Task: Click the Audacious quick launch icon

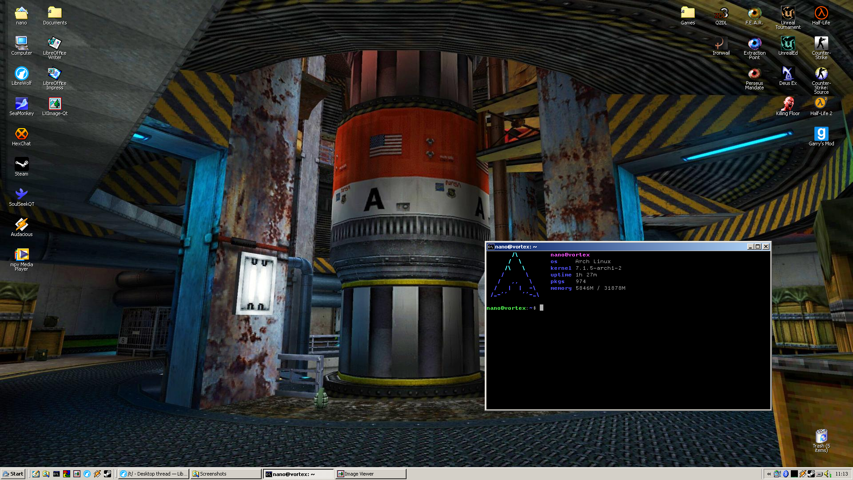Action: click(x=97, y=474)
